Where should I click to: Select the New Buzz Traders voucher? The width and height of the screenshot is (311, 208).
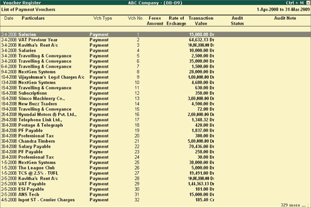tap(155, 104)
